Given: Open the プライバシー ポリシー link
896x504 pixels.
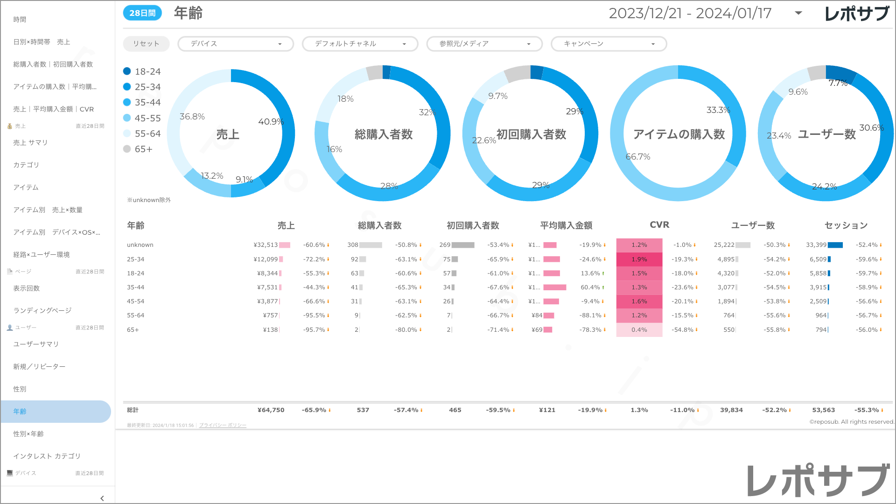Looking at the screenshot, I should (x=223, y=425).
